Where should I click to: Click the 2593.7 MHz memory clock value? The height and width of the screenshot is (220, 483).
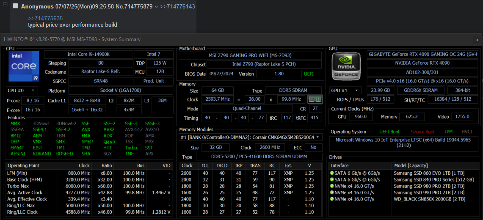218,99
